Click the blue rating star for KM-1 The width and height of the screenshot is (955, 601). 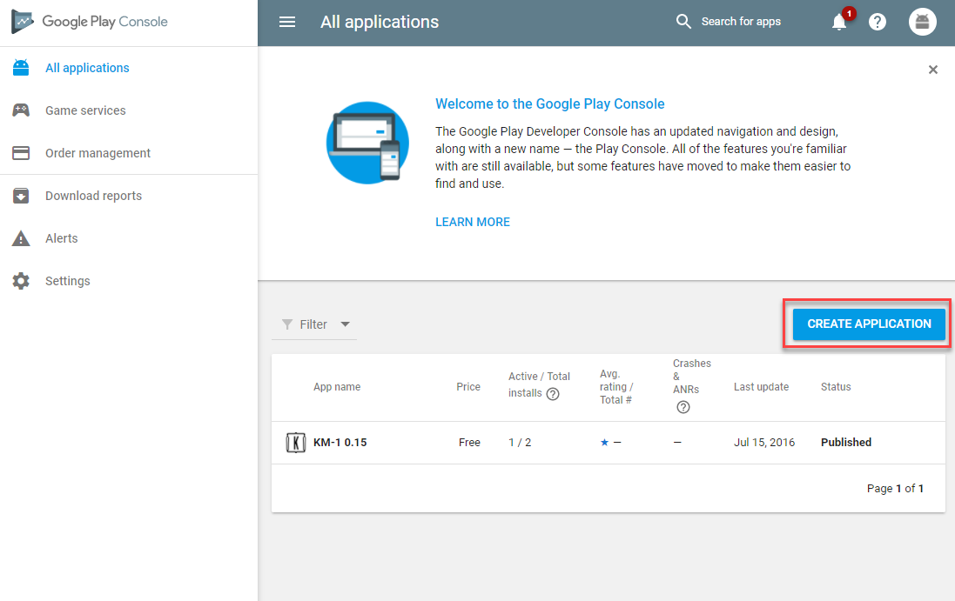tap(604, 442)
